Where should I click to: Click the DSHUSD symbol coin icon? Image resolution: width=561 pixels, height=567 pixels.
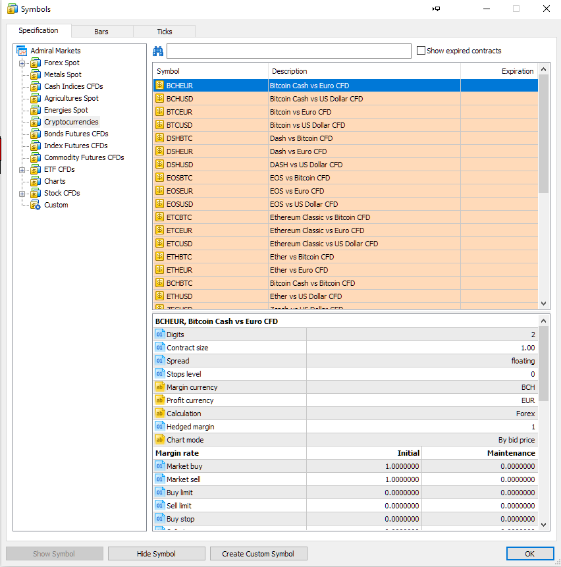coord(159,165)
